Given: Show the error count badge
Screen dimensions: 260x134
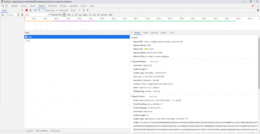Looking at the screenshot, I should point(253,6).
